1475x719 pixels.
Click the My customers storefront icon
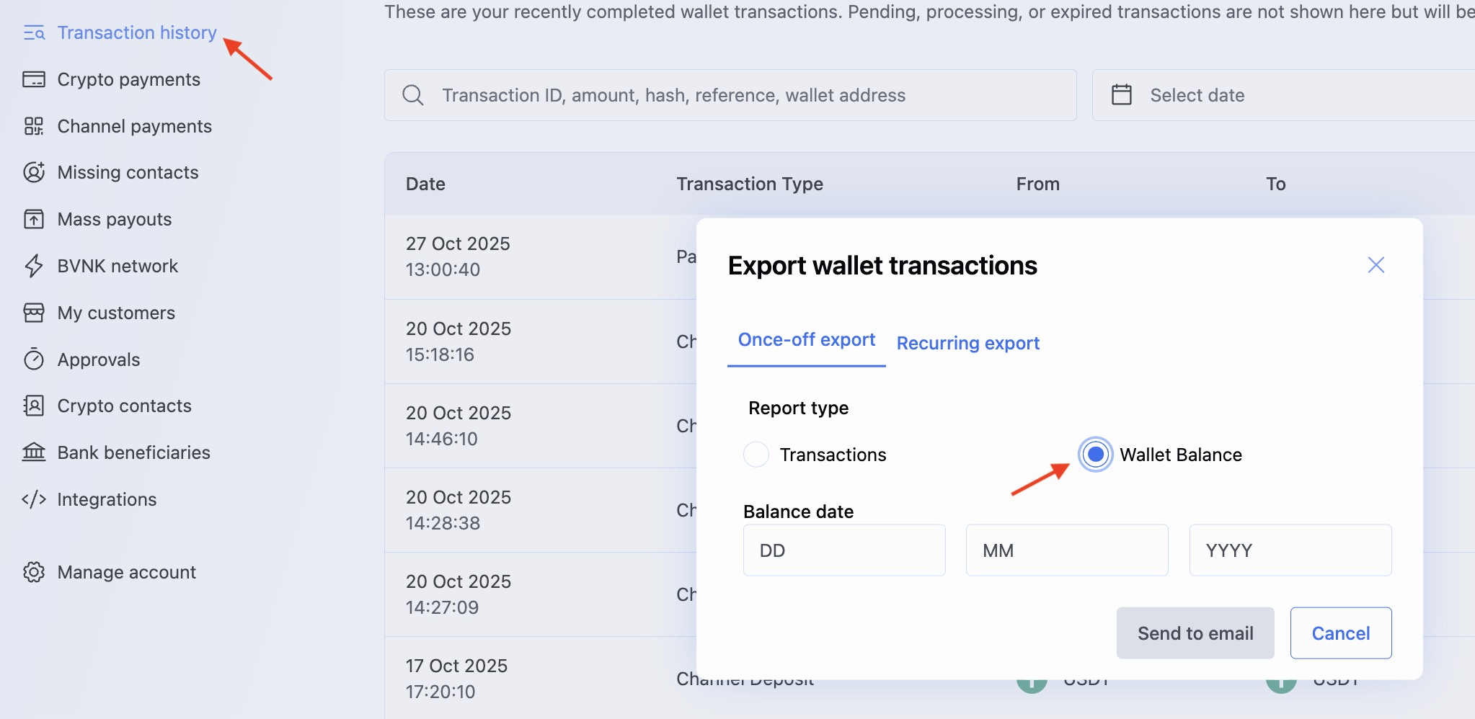click(34, 313)
